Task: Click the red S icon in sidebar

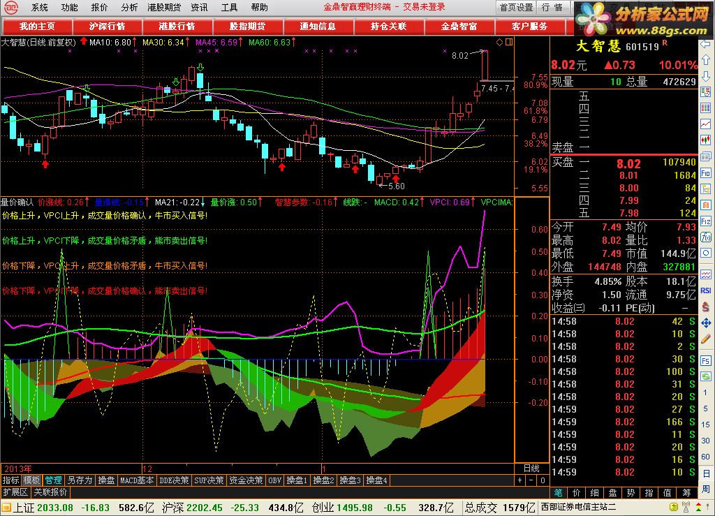Action: [x=705, y=307]
